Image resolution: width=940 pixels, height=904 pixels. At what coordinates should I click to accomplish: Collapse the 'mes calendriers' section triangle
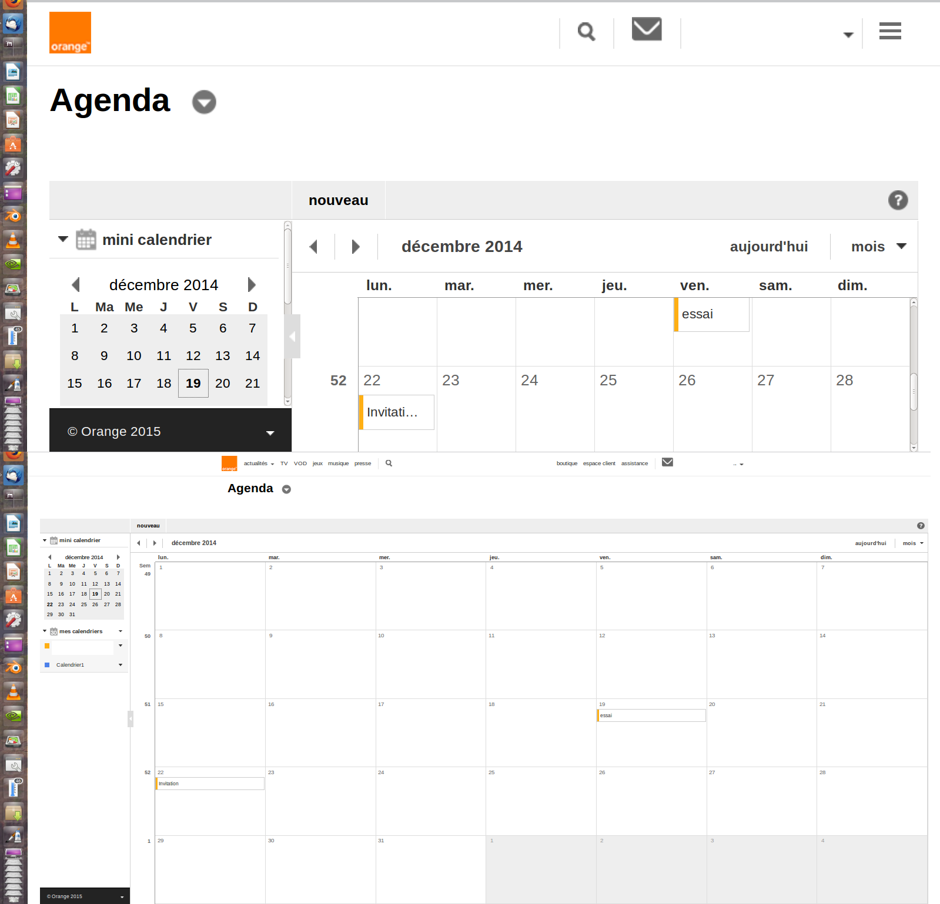45,631
